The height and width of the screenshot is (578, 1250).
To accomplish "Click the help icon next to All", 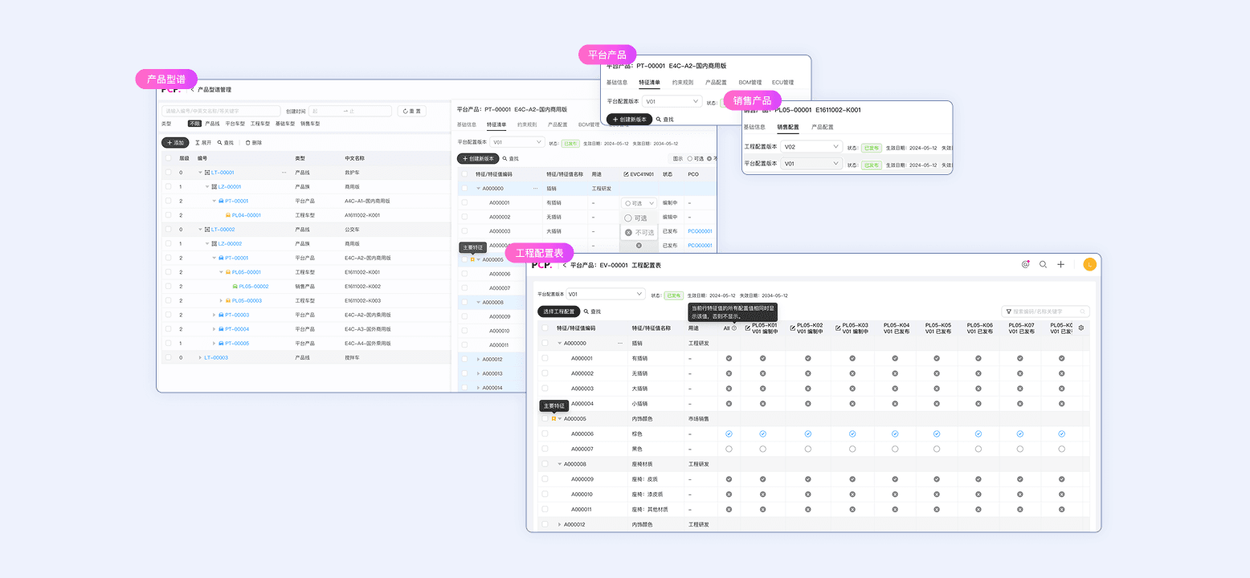I will point(734,328).
